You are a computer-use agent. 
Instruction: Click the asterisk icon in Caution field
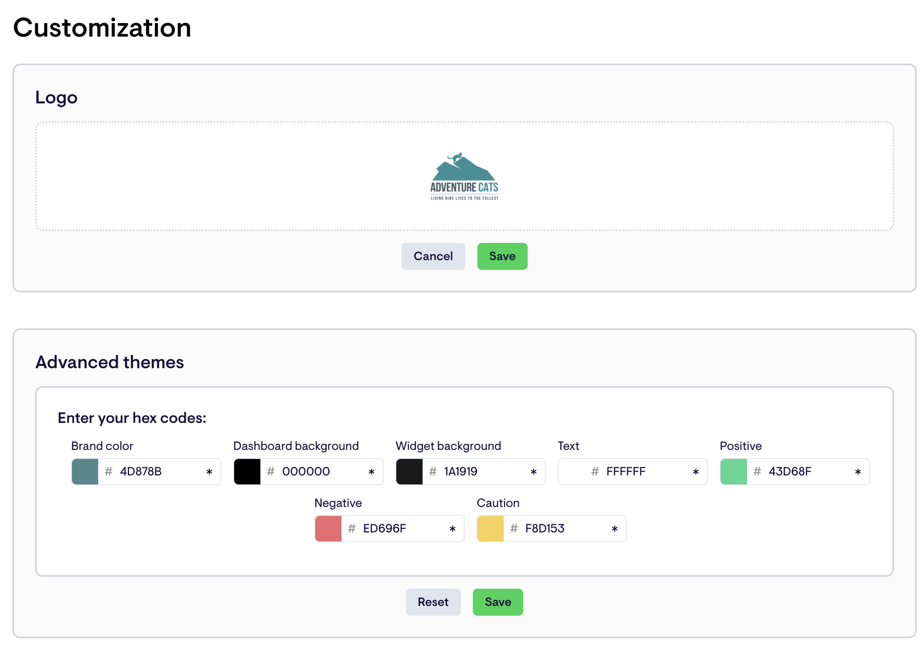coord(615,529)
